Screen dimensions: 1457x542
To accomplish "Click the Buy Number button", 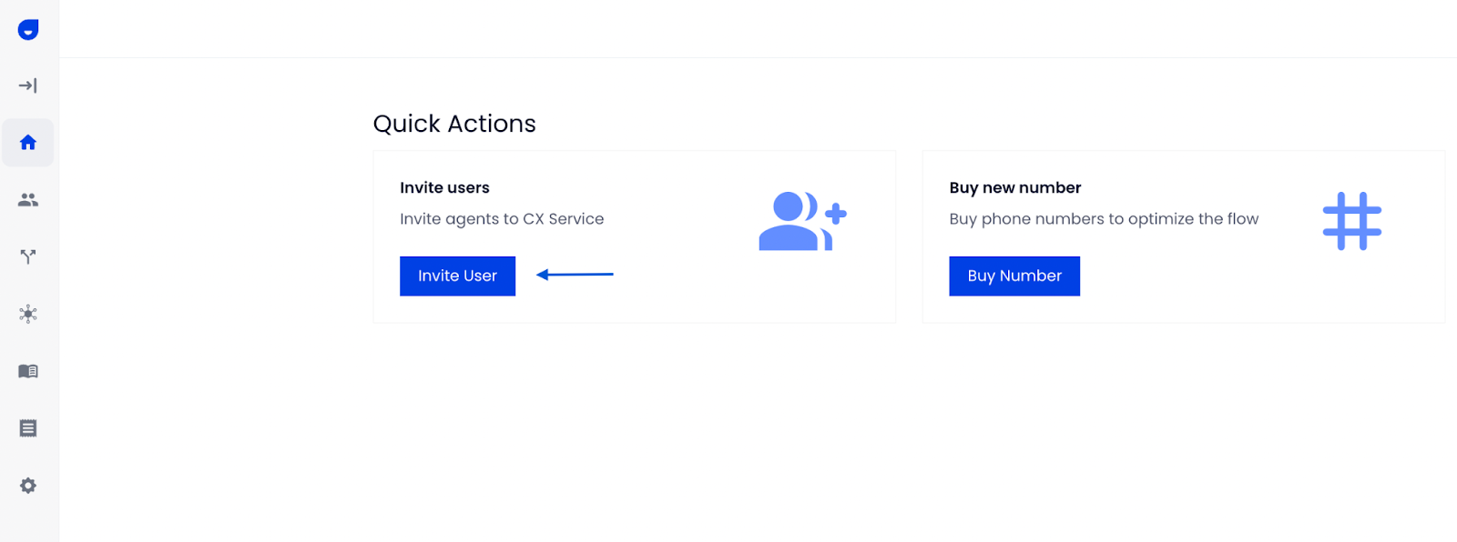I will tap(1014, 276).
